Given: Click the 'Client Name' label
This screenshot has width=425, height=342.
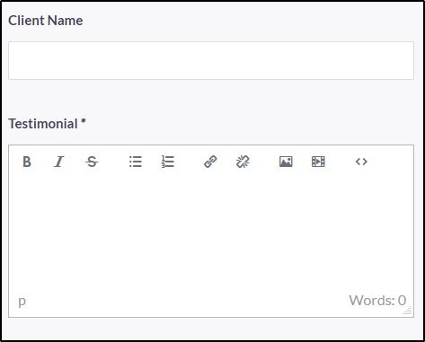Looking at the screenshot, I should 46,21.
